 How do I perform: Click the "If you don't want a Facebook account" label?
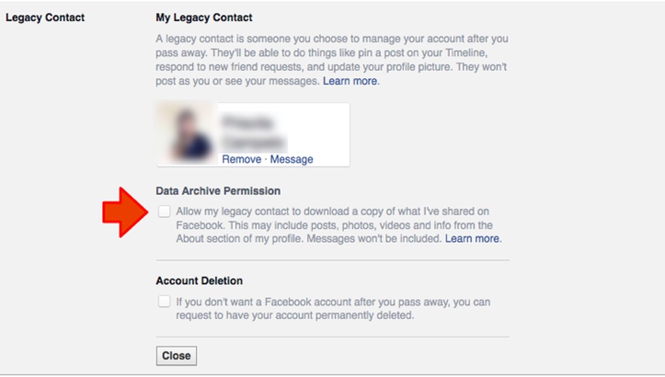332,308
